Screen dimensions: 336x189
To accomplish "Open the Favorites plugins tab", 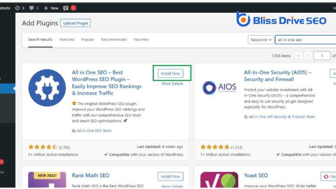I will click(x=141, y=39).
